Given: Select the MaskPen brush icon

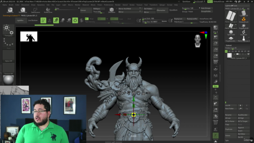Looking at the screenshot, I should [10, 10].
